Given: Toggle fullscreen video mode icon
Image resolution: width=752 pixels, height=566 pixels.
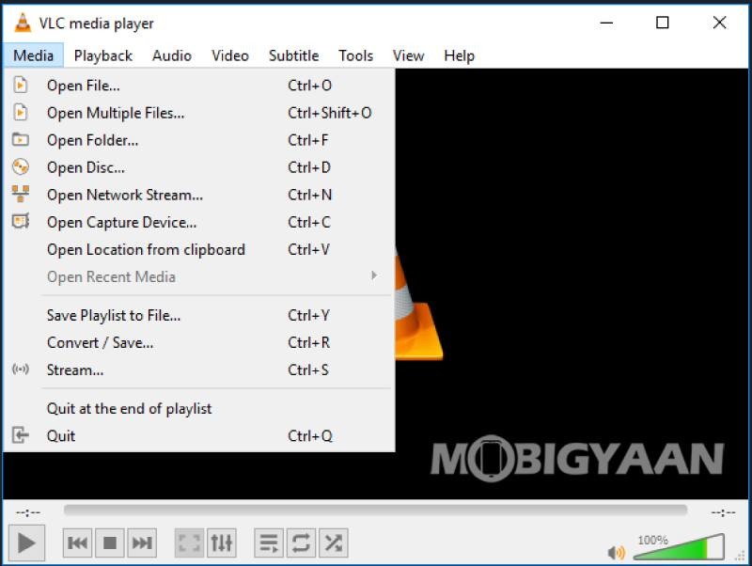Looking at the screenshot, I should click(189, 543).
